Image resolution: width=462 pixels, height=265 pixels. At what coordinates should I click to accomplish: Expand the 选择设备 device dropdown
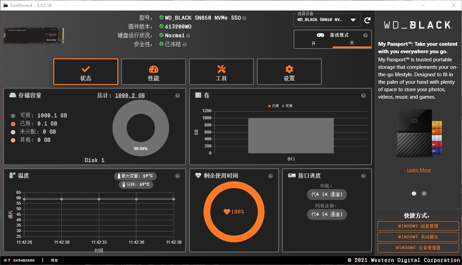353,20
